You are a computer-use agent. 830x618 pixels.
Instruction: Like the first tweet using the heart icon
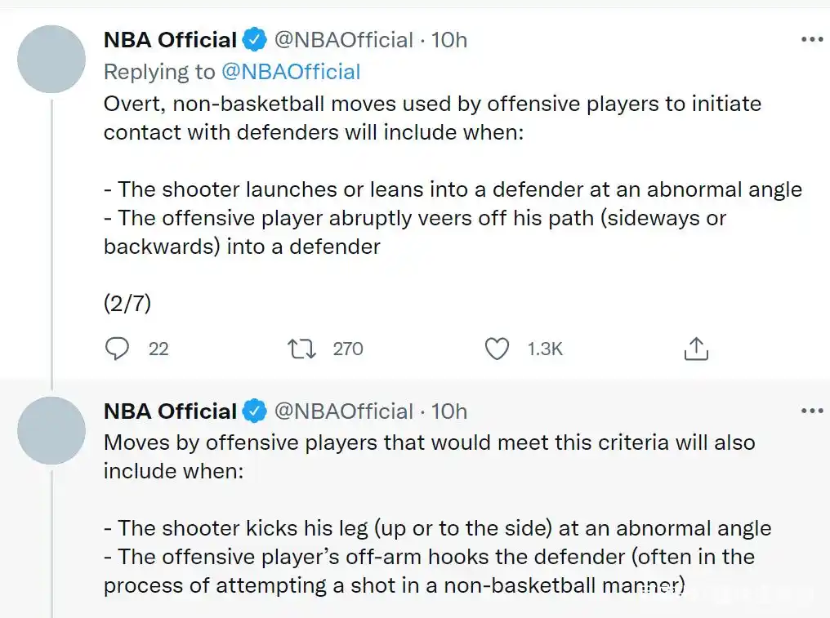(x=498, y=349)
